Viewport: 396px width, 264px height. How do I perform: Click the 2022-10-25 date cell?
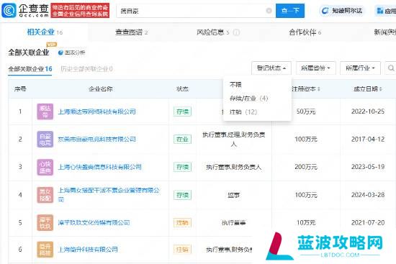(x=368, y=111)
